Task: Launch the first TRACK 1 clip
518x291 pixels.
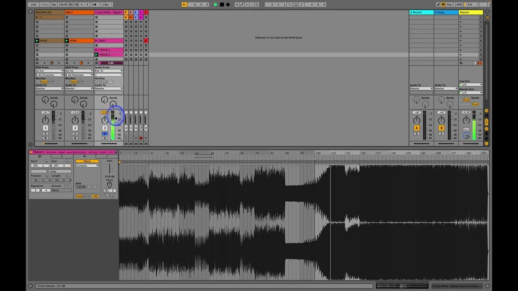Action: point(96,50)
